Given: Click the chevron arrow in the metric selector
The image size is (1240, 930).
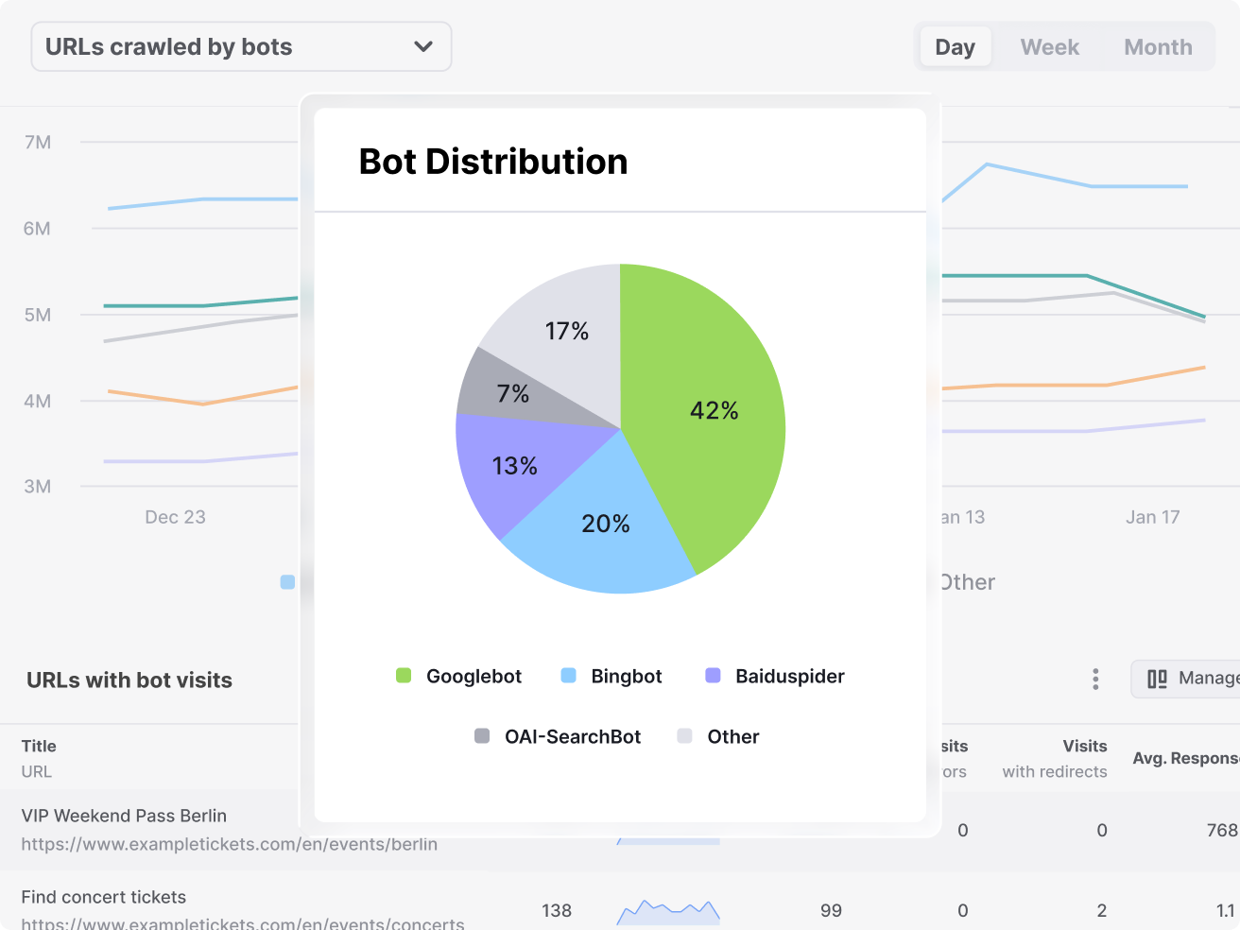Looking at the screenshot, I should click(x=423, y=47).
